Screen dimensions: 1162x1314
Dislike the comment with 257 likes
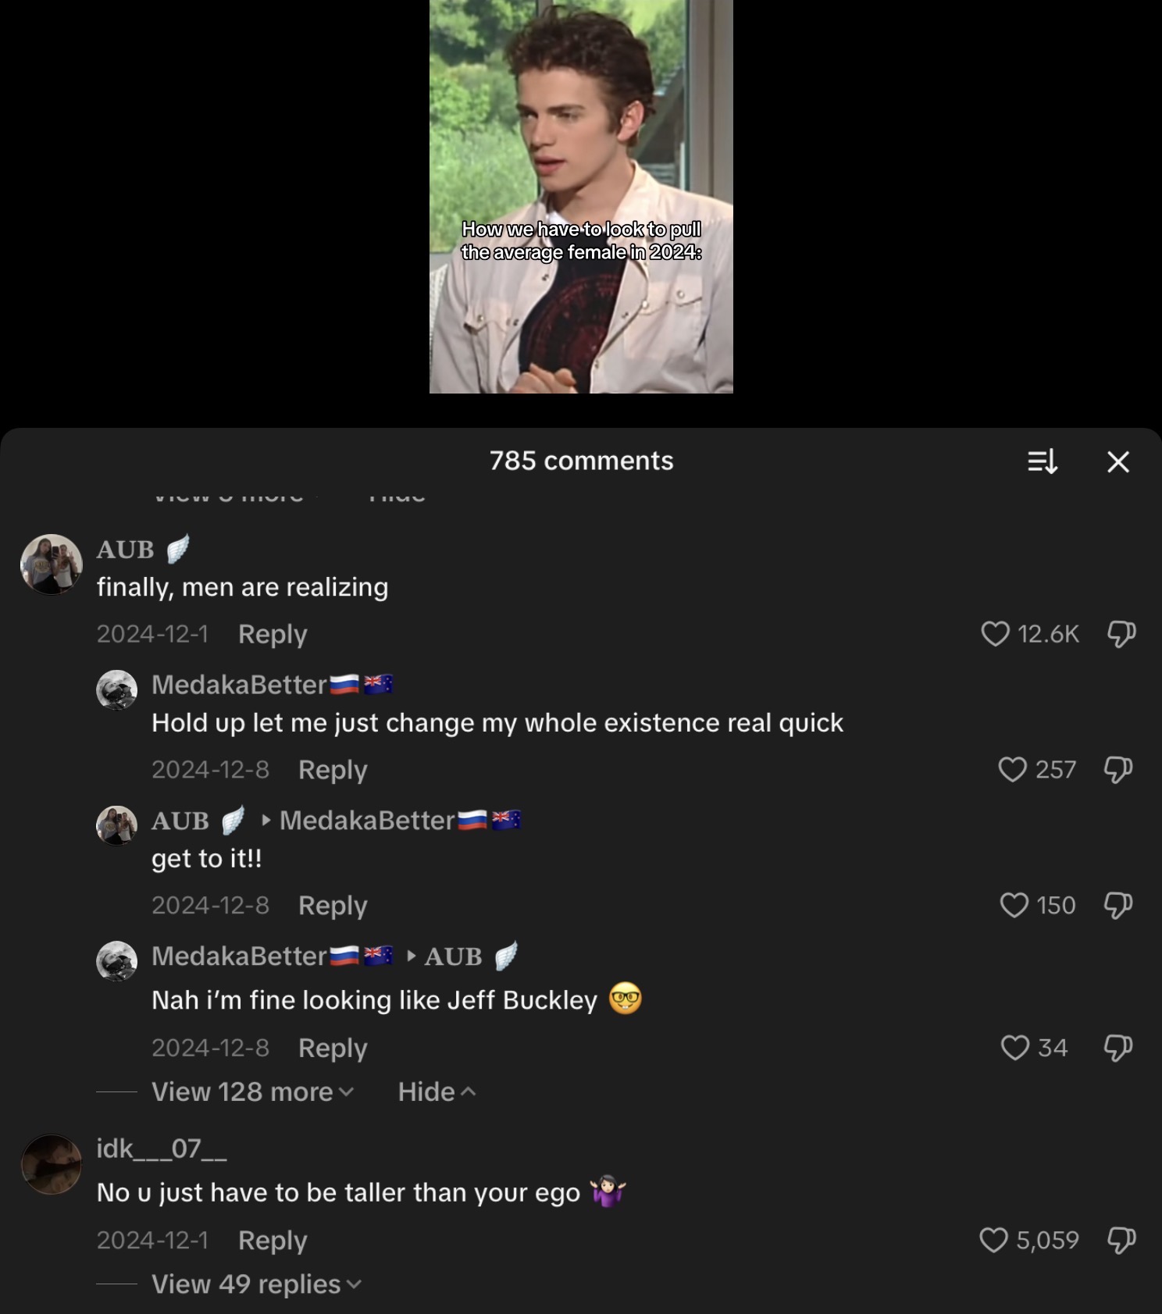coord(1118,770)
